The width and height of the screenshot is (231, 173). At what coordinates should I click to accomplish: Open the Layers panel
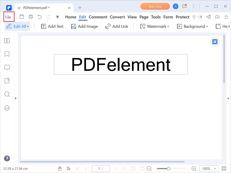[x=7, y=107]
